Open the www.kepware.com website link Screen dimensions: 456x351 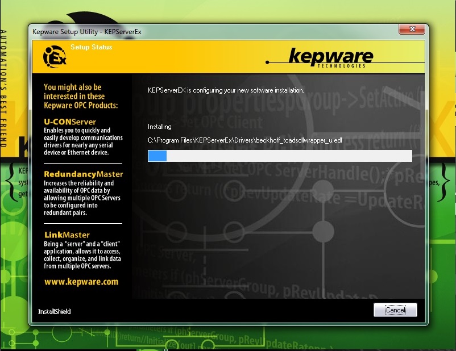(81, 282)
